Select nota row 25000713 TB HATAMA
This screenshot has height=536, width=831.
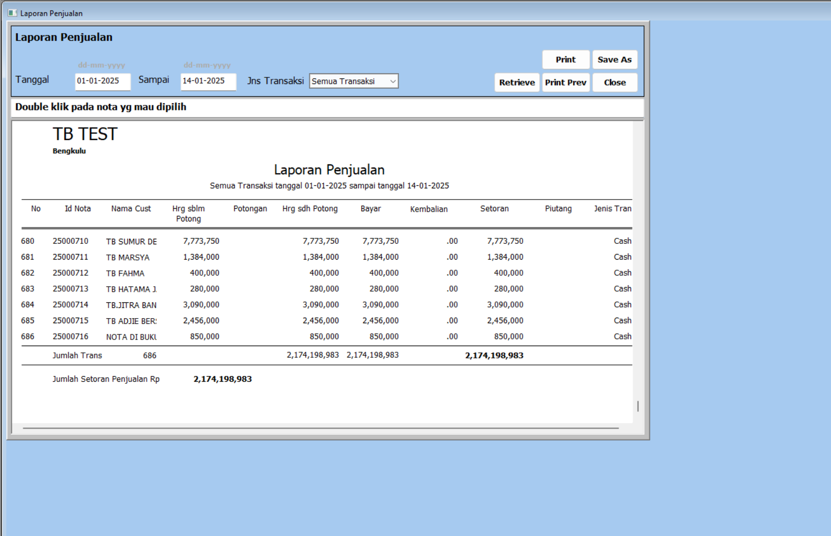point(131,289)
